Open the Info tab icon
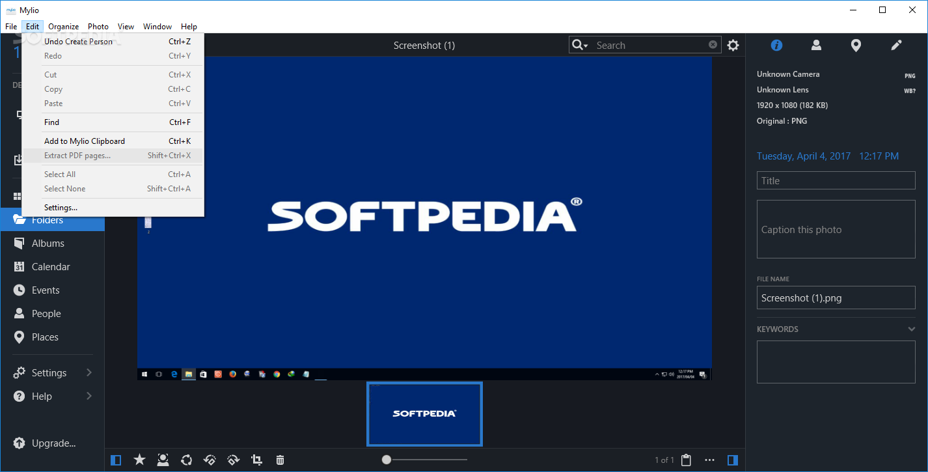928x472 pixels. (776, 45)
